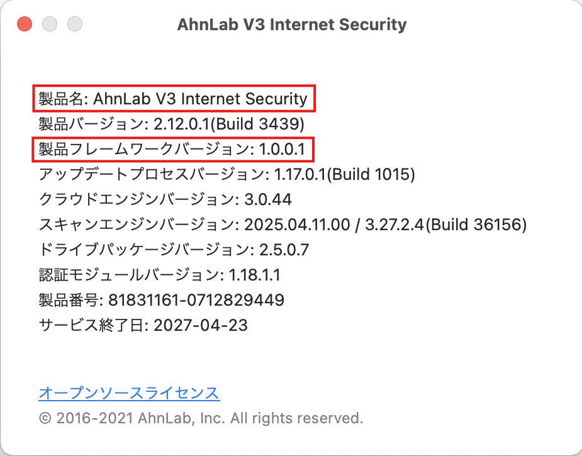
Task: Click the gray minimize window button
Action: [50, 24]
